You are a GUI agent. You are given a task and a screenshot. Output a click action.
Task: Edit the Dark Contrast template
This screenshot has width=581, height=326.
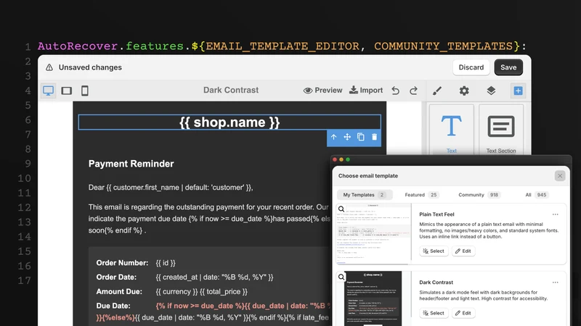463,313
